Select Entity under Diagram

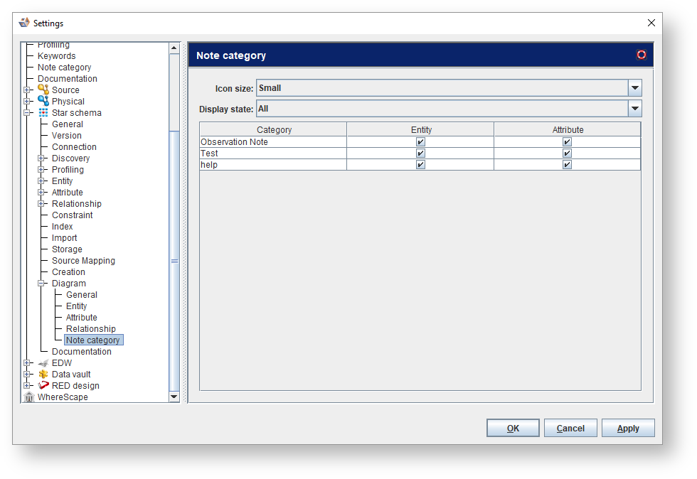click(77, 306)
